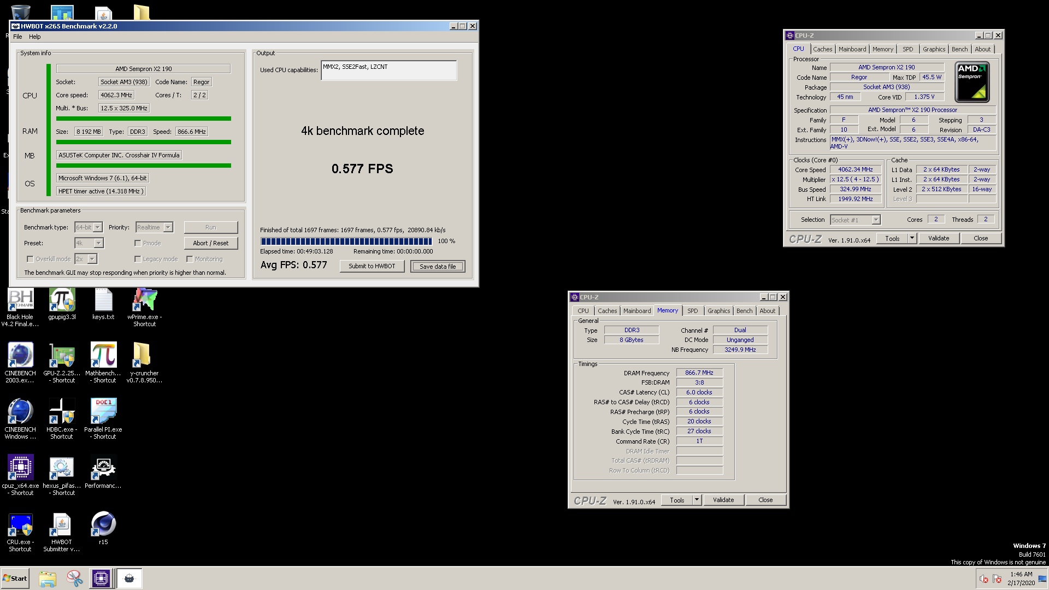Screen dimensions: 1049x590
Task: Open the cpuz_x64.exe shortcut icon
Action: 20,468
